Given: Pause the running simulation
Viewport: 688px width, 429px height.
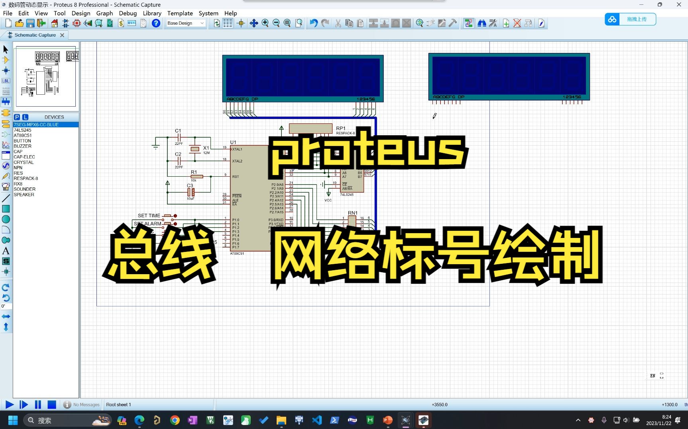Looking at the screenshot, I should click(x=38, y=404).
